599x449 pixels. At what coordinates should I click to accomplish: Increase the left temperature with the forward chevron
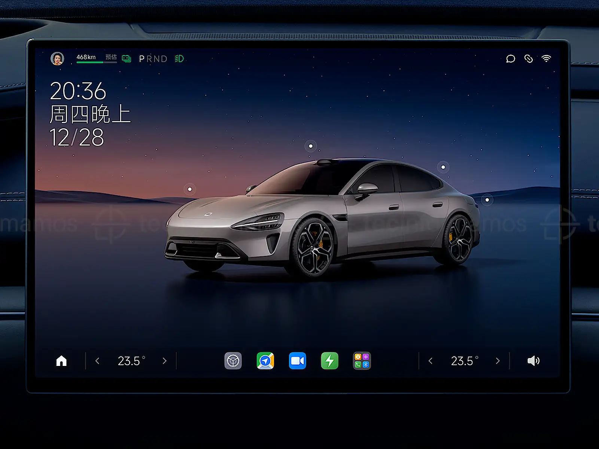[x=164, y=361]
